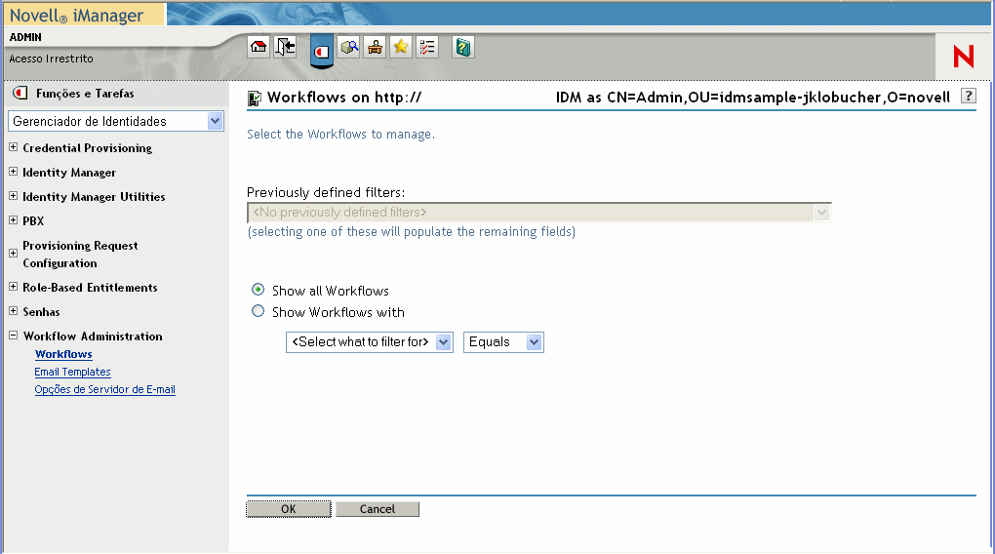The image size is (995, 554).
Task: Expand the Senhas category
Action: [13, 311]
